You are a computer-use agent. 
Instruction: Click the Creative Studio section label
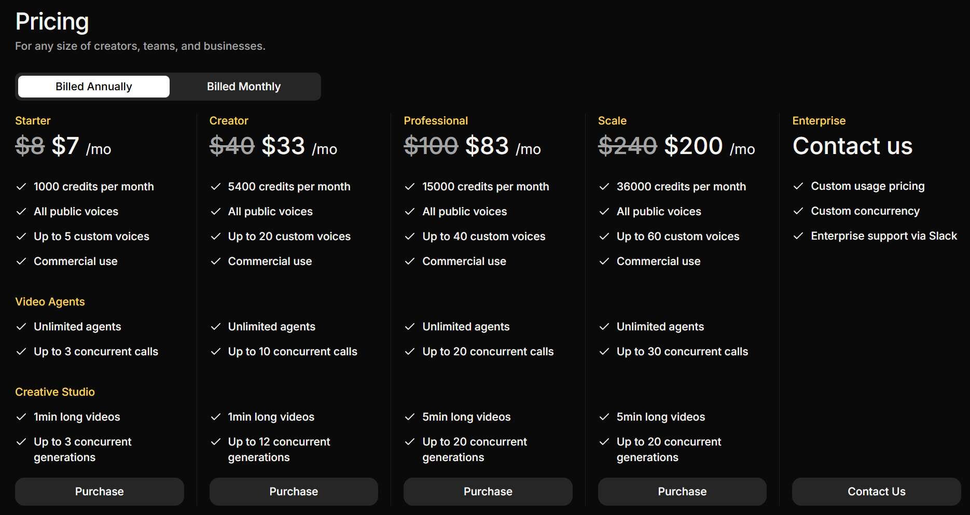(x=55, y=392)
